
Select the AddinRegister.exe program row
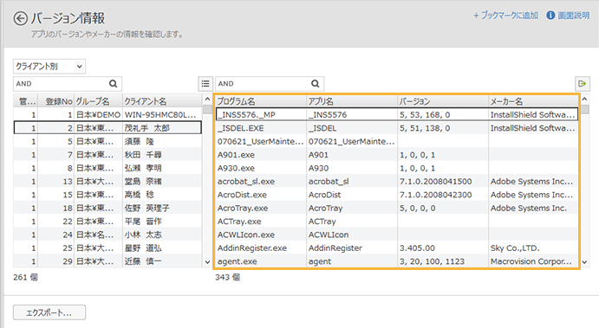(x=396, y=248)
